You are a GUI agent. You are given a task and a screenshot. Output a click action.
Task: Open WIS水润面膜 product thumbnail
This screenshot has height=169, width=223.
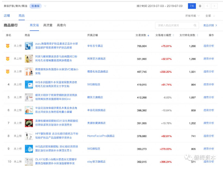click(x=29, y=85)
